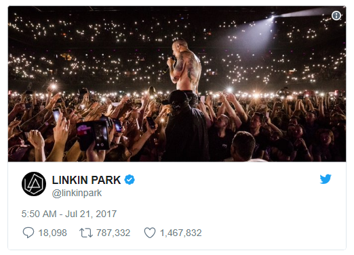Click the man in the black cap
Screen dimensions: 354x255
pos(185,126)
